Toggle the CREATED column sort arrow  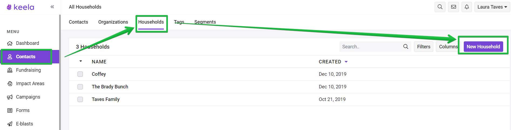click(x=346, y=62)
